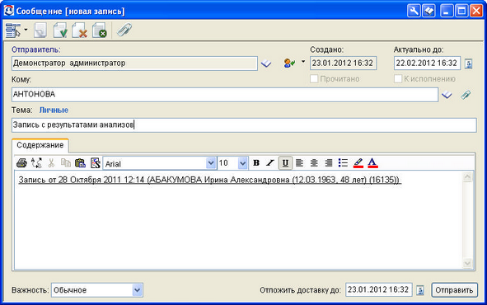
Task: Open the actions list icon in top toolbar
Action: point(12,30)
